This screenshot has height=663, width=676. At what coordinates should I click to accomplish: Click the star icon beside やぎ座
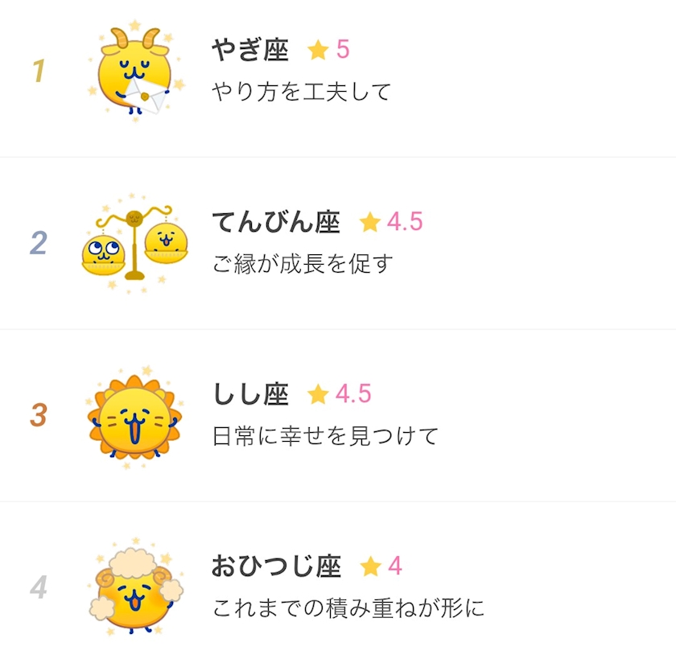[x=318, y=50]
